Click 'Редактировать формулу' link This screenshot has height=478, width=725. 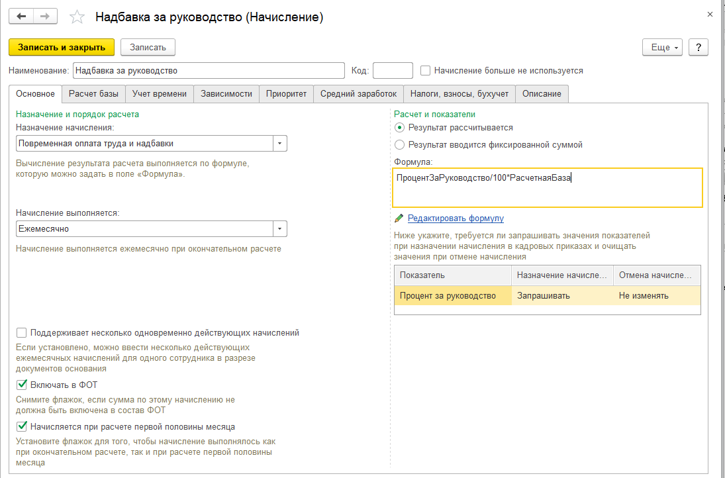tap(456, 218)
